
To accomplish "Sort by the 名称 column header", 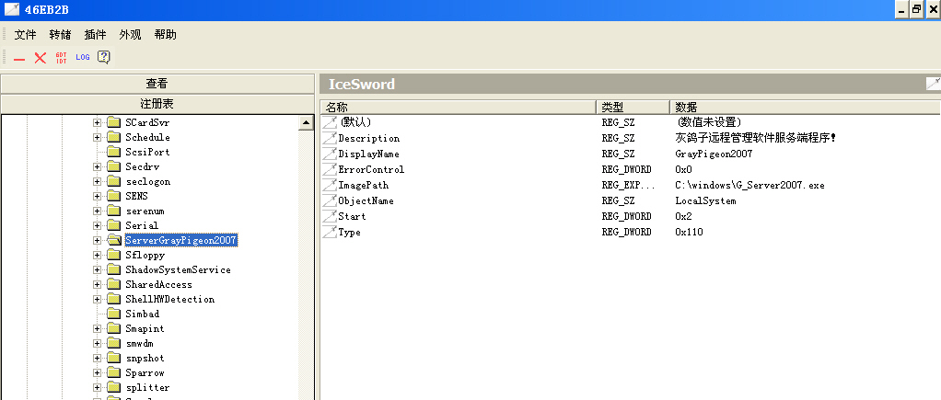I will click(x=459, y=108).
